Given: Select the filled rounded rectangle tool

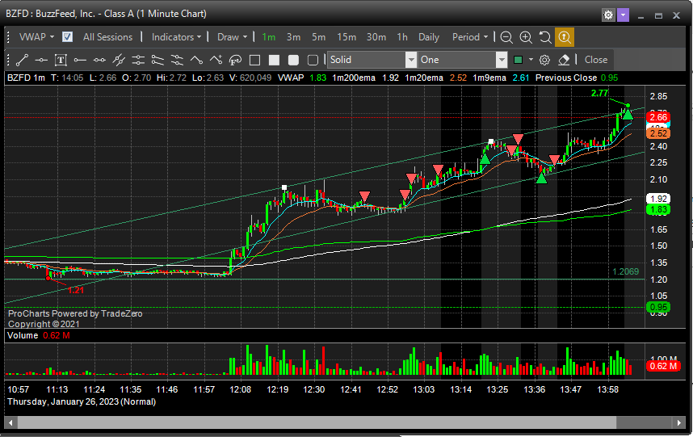Looking at the screenshot, I should (293, 60).
